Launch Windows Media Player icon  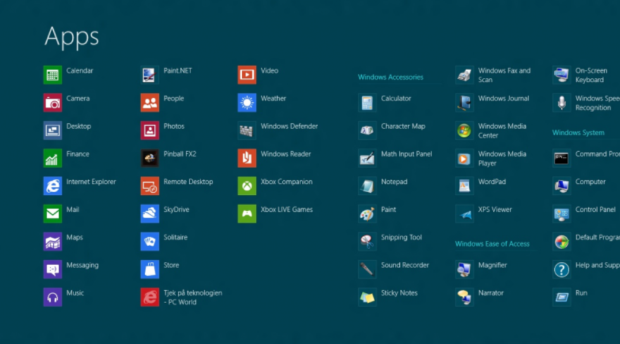click(464, 158)
